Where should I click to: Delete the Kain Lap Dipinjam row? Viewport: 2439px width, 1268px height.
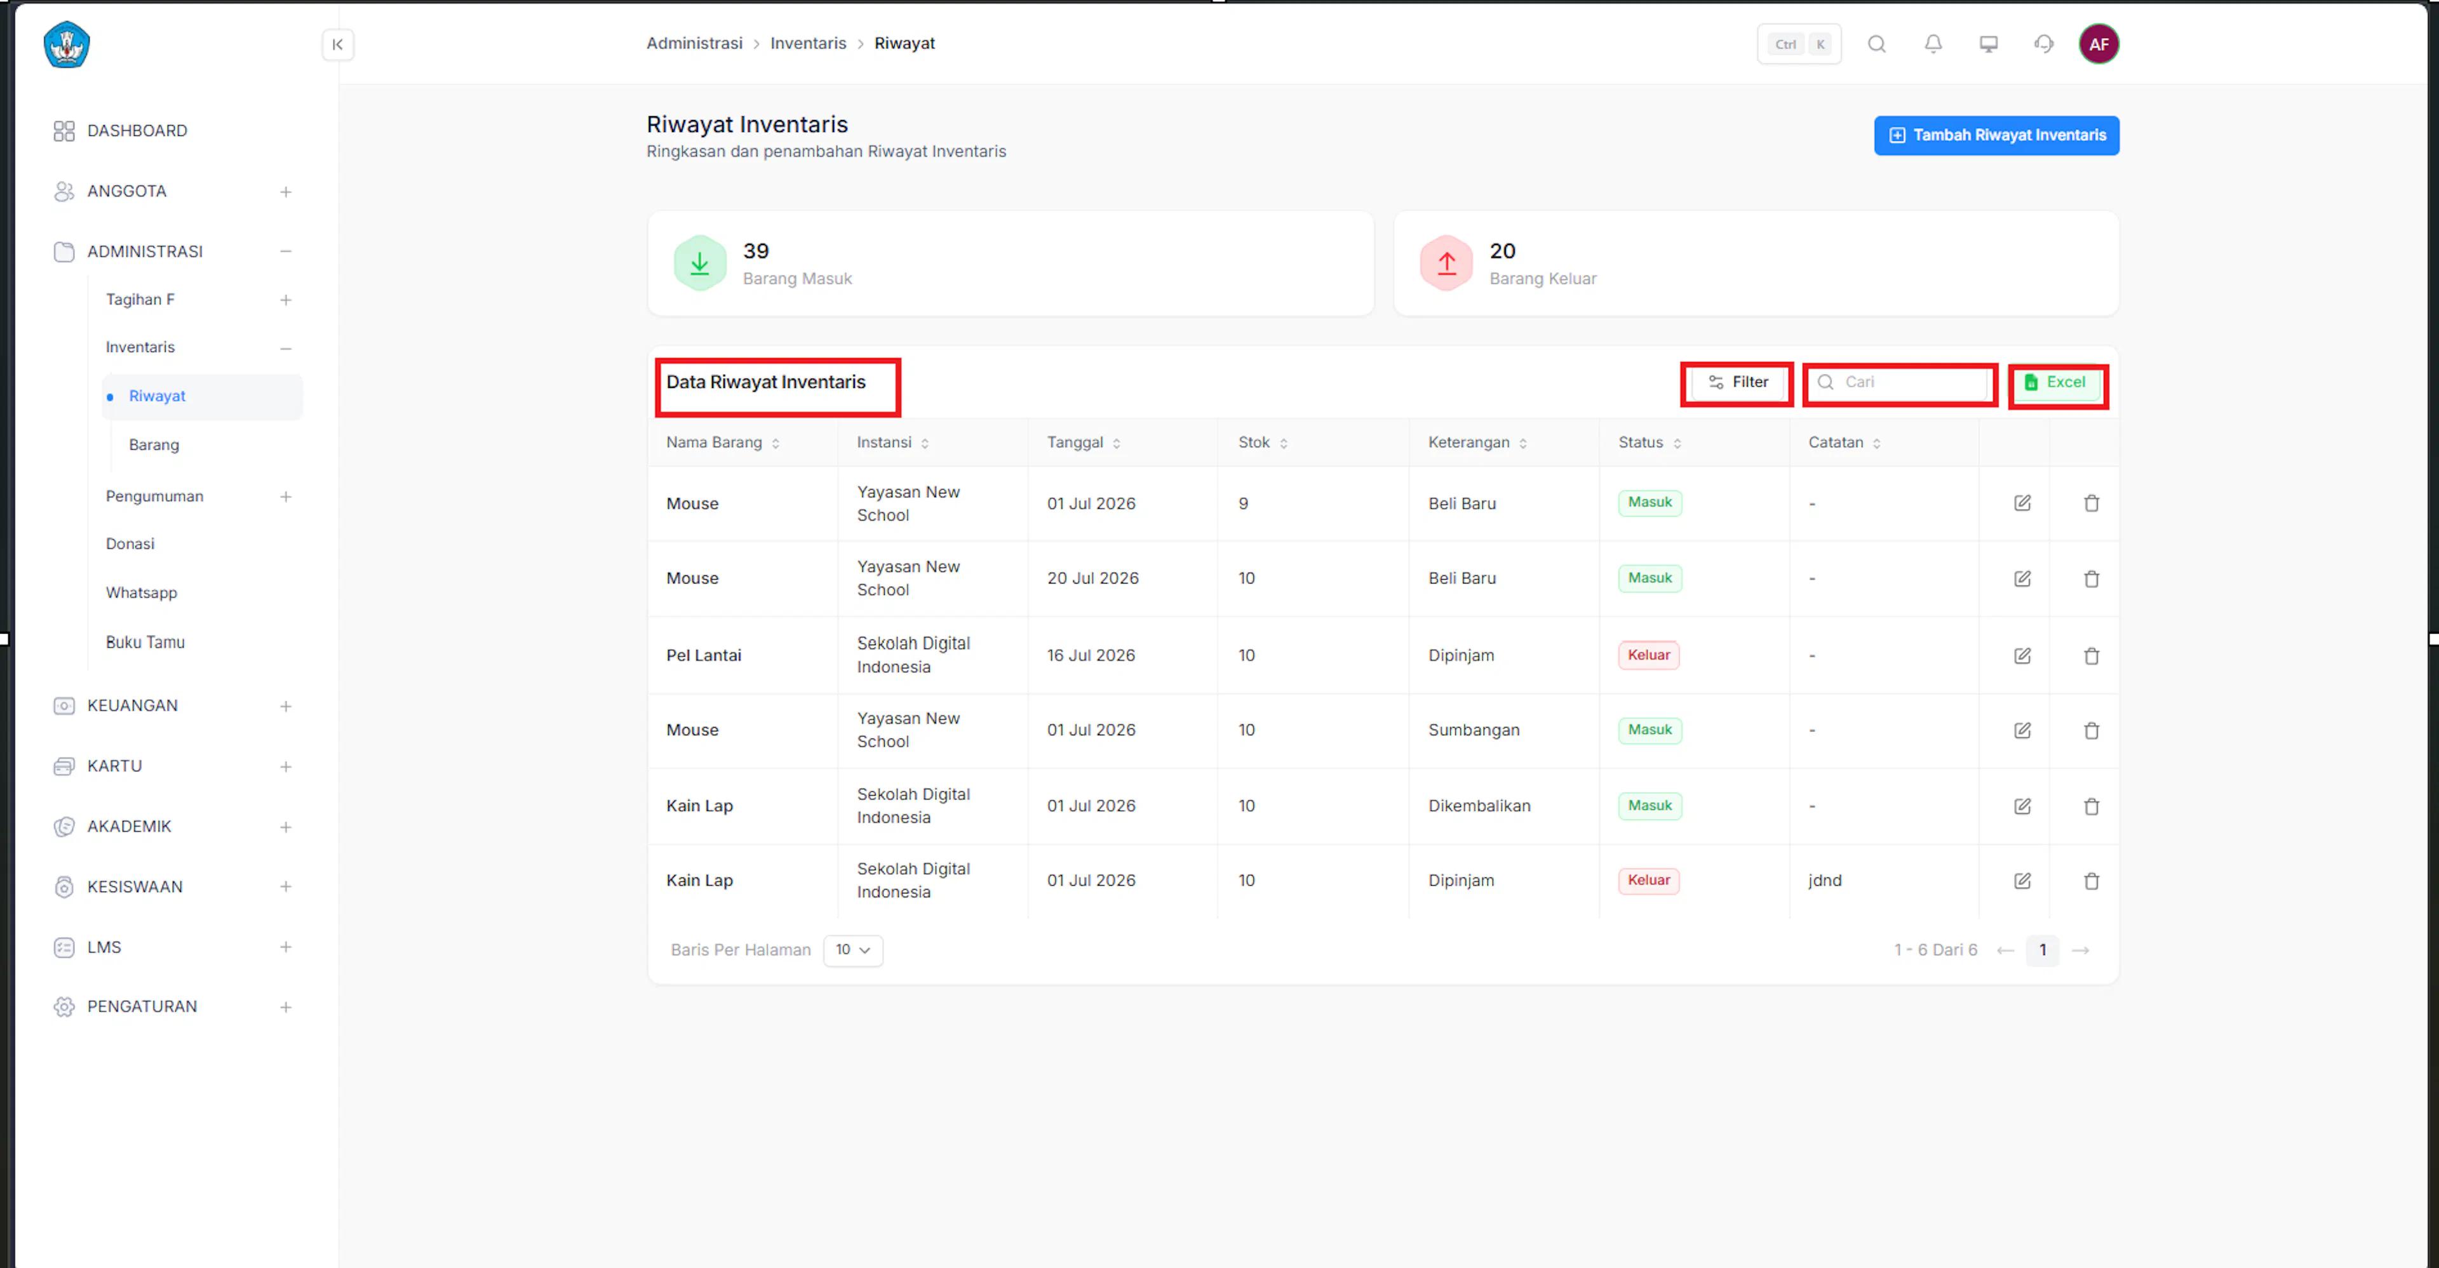coord(2092,881)
